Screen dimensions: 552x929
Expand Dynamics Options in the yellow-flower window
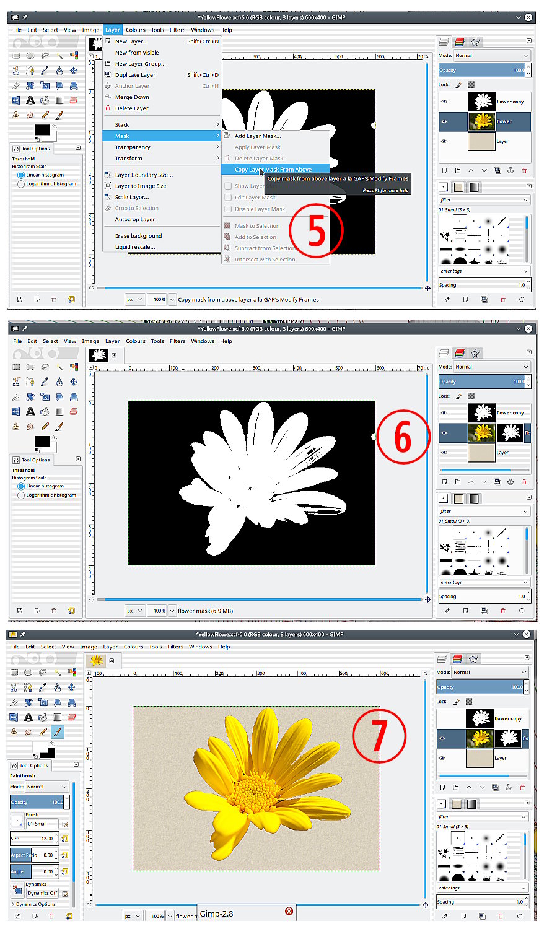click(34, 904)
